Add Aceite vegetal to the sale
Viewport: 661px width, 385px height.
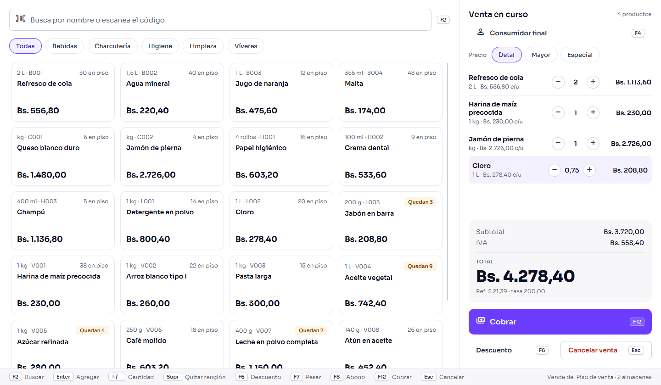click(x=391, y=285)
